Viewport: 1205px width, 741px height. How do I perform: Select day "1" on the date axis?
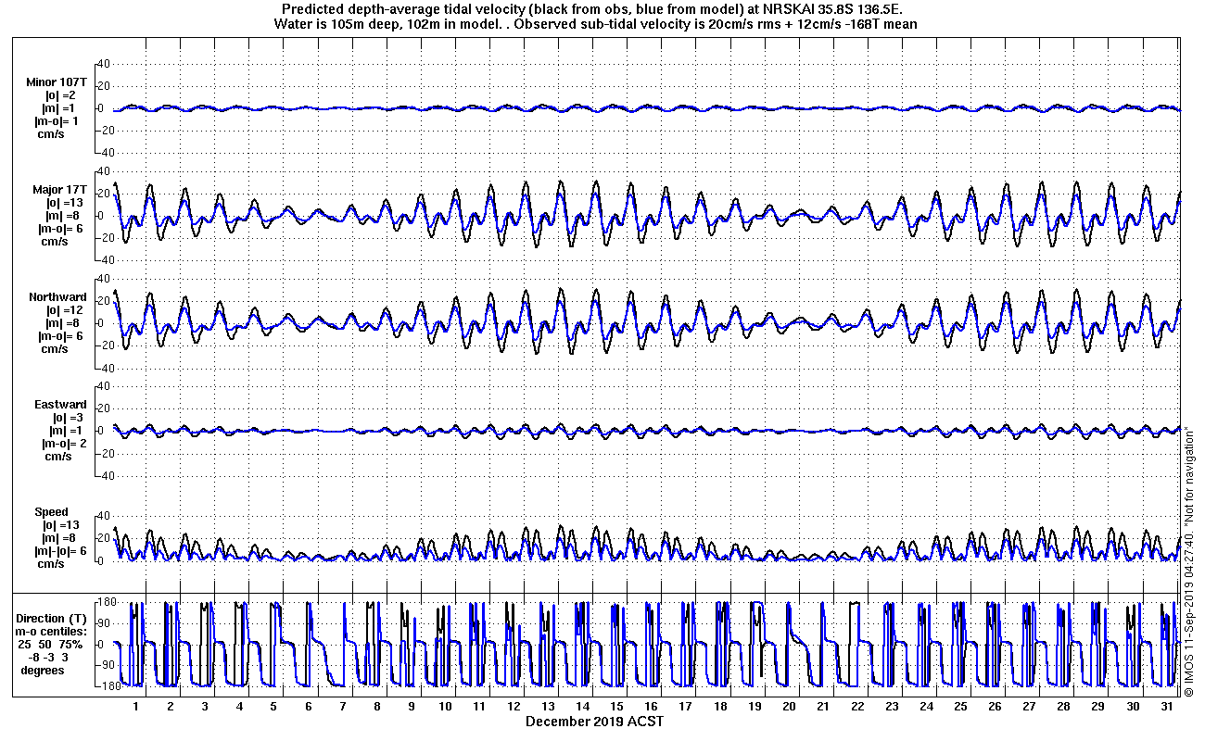tap(136, 707)
